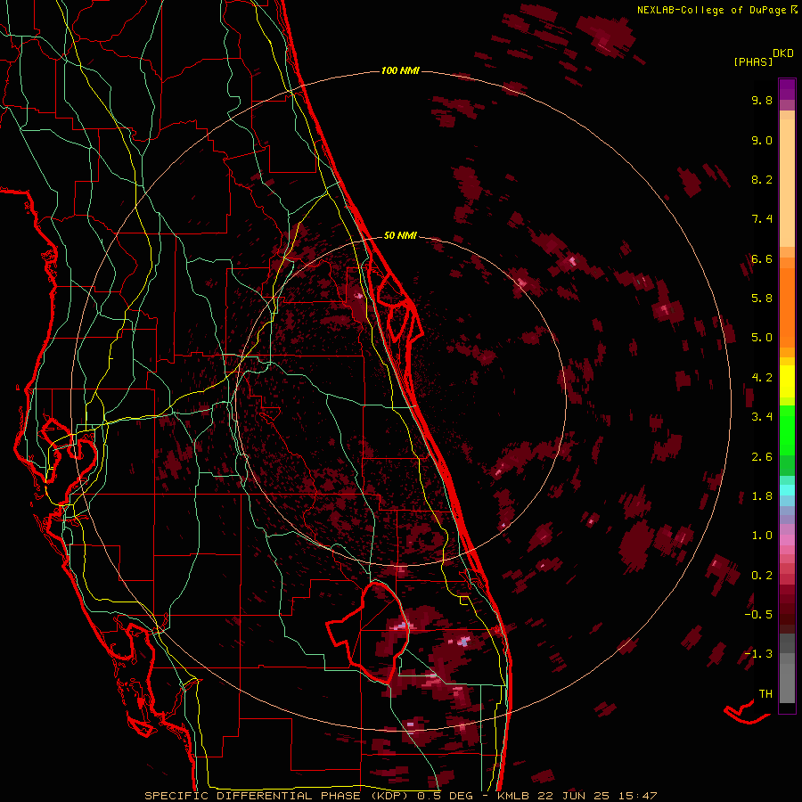Click the "100 NMI" range ring label
Viewport: 802px width, 802px height.
point(400,70)
